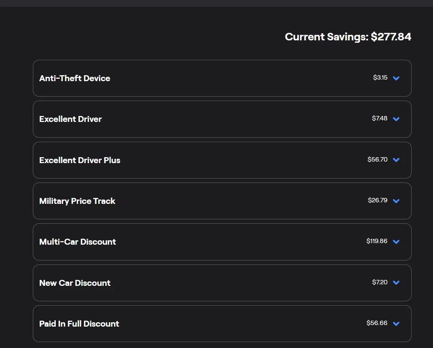Expand the Excellent Driver discount details

[396, 119]
